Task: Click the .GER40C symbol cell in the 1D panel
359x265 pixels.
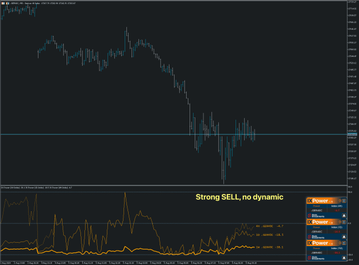Action: (x=316, y=232)
